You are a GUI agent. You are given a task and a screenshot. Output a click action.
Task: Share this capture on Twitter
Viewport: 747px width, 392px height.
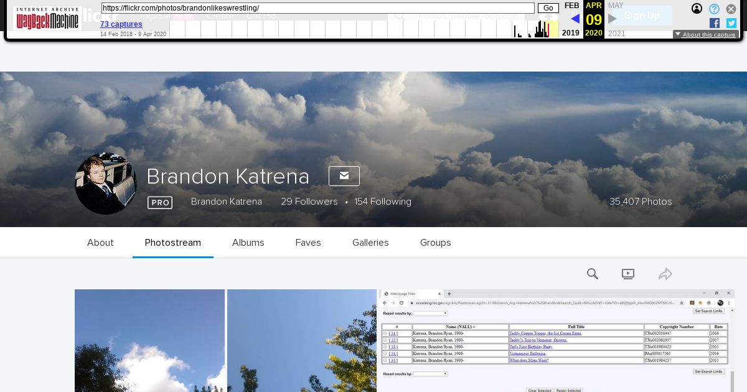(x=731, y=23)
